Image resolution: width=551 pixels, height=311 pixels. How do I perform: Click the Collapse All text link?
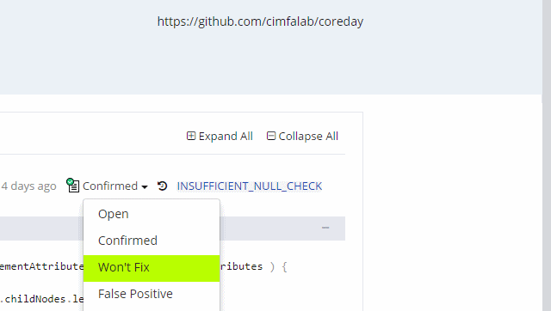[x=308, y=136]
